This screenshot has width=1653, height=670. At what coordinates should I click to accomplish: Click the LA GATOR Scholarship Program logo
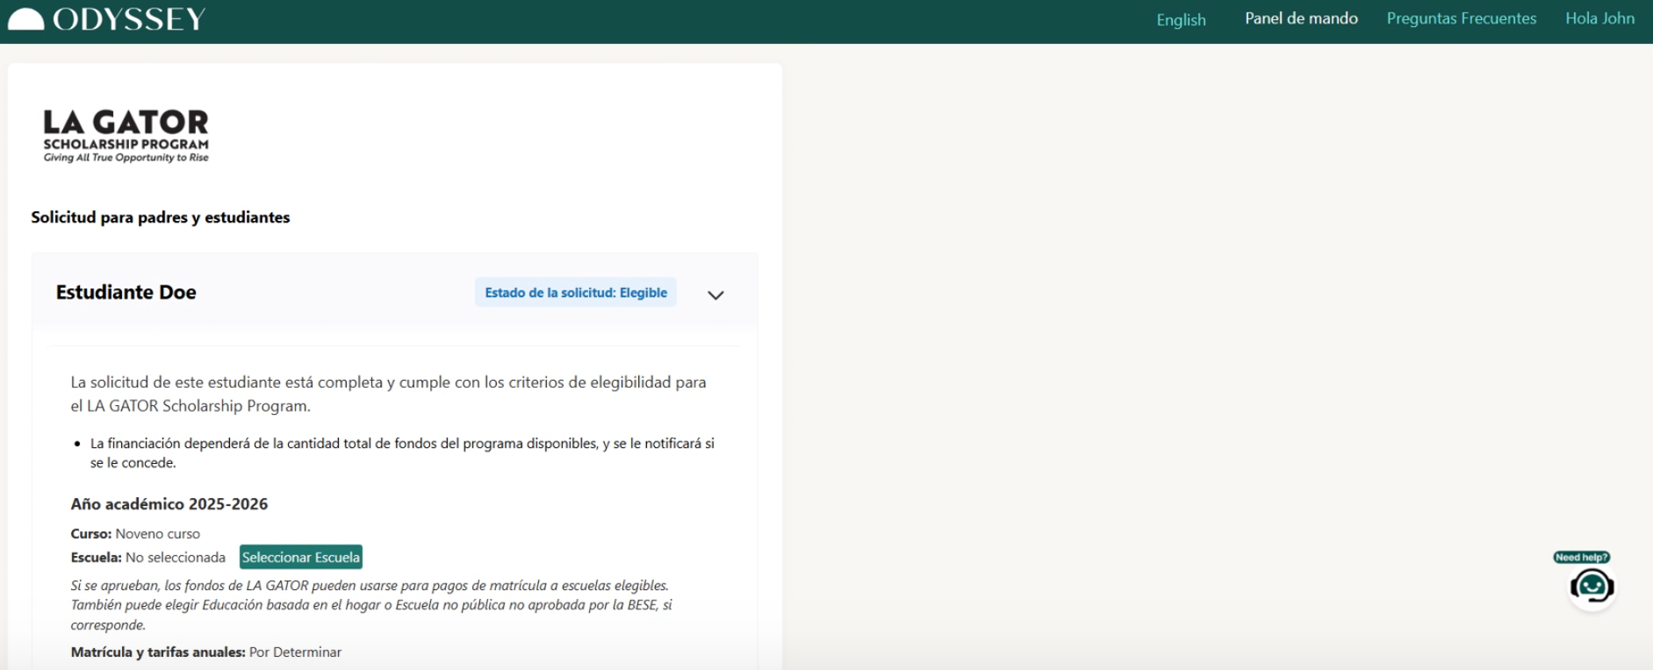pyautogui.click(x=126, y=135)
